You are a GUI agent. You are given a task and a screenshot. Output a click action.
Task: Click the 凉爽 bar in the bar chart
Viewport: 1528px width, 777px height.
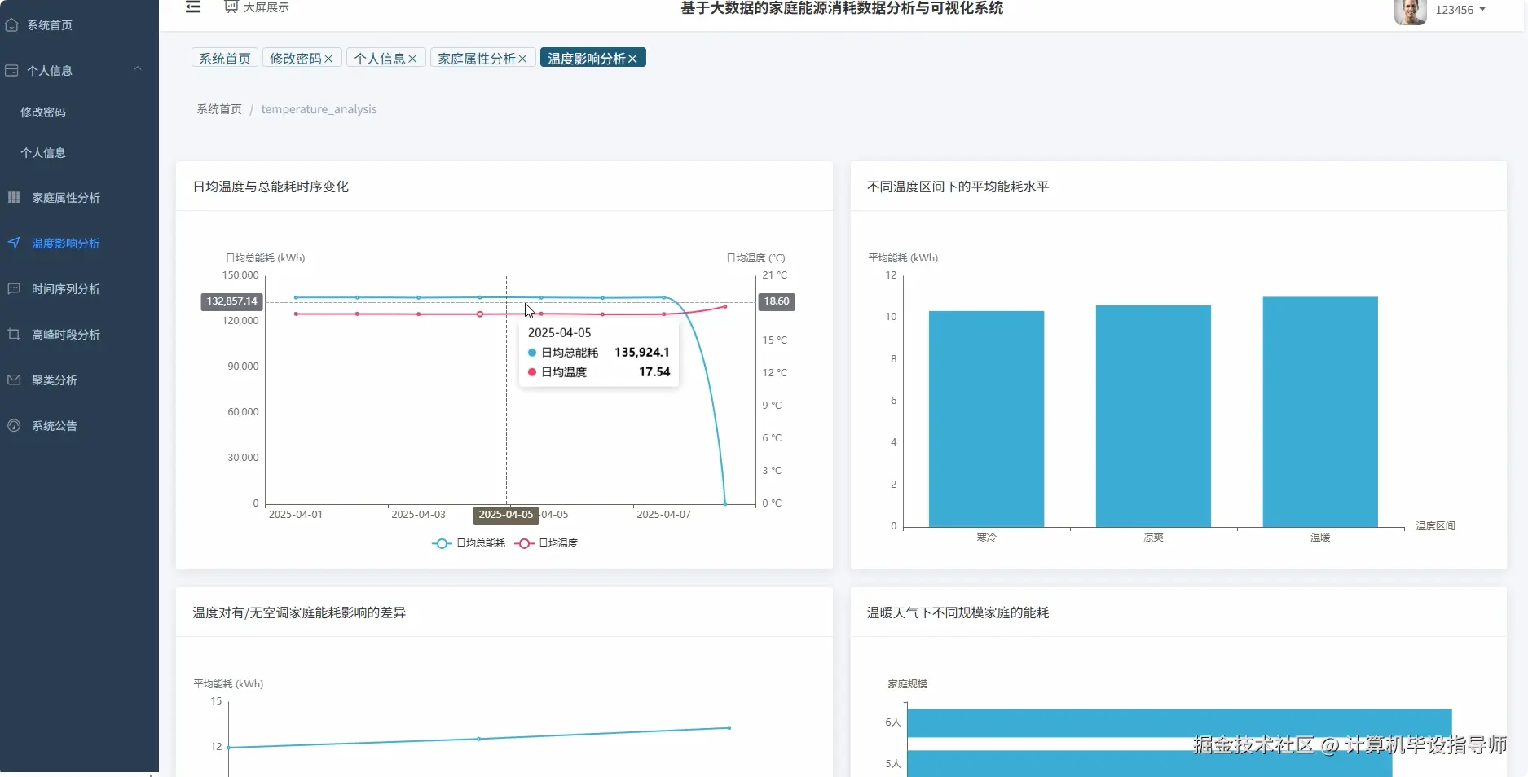tap(1153, 416)
